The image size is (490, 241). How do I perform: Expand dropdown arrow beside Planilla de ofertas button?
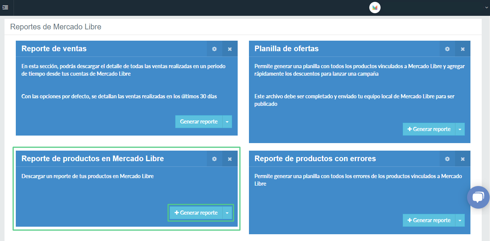pos(460,129)
